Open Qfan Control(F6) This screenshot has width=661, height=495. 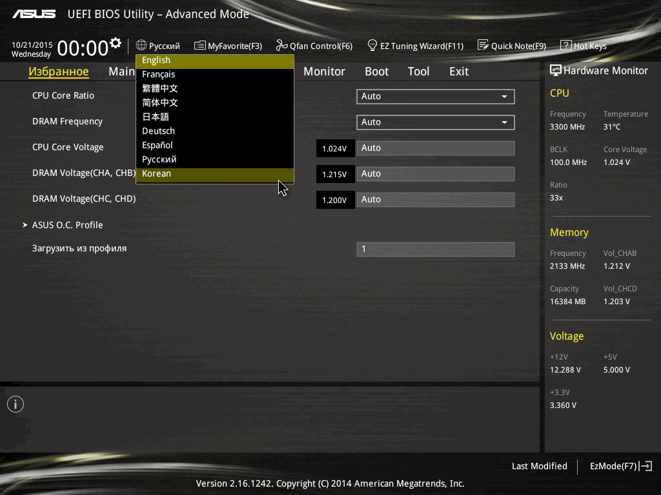[314, 46]
